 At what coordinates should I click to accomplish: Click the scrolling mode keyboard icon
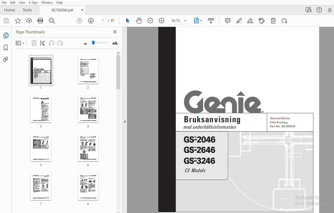point(211,21)
